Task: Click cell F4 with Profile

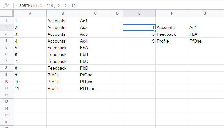Action: (x=172, y=41)
